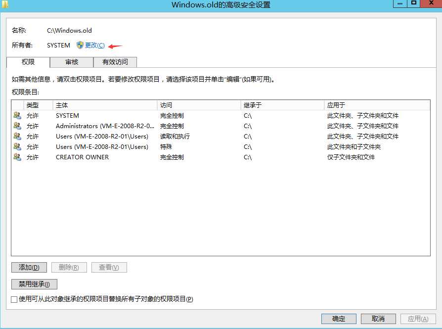Click the user icon in the Users 特殊 row
The height and width of the screenshot is (329, 442).
pos(17,147)
